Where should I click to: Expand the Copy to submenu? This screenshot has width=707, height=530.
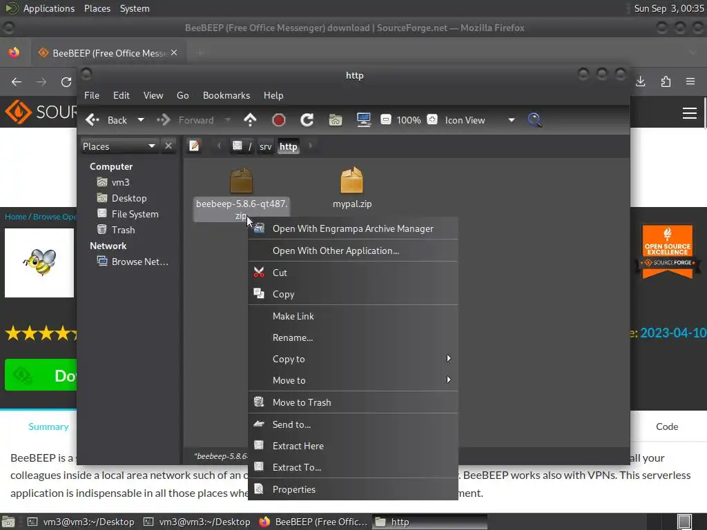[353, 359]
